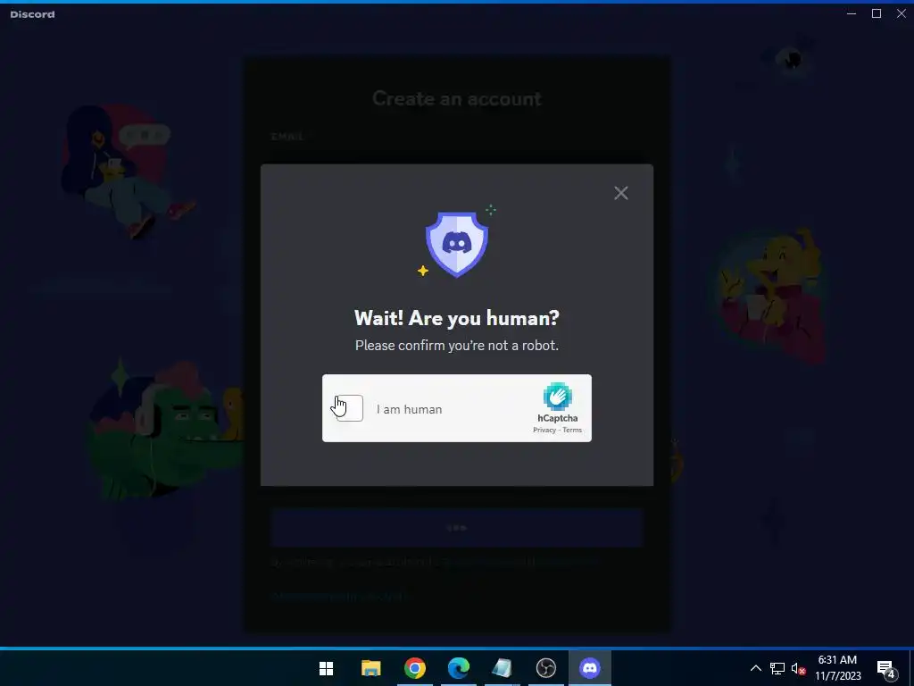Open the clock showing 6:31 AM
The height and width of the screenshot is (686, 914).
tap(837, 668)
